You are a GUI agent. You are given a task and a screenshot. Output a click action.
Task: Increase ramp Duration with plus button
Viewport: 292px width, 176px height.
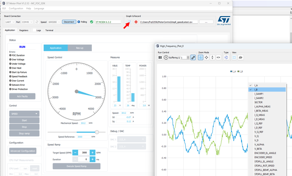pos(92,159)
